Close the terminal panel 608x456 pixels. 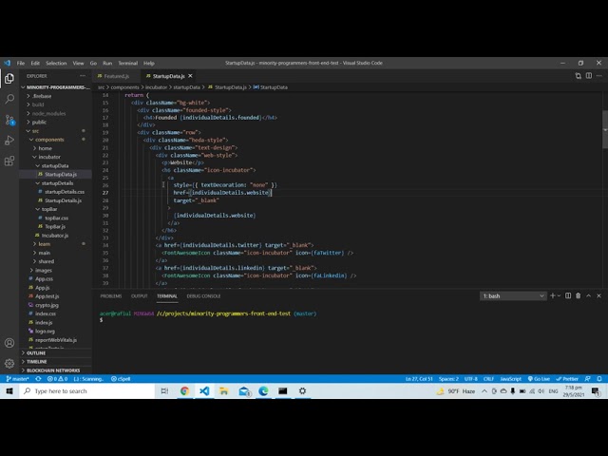point(598,295)
